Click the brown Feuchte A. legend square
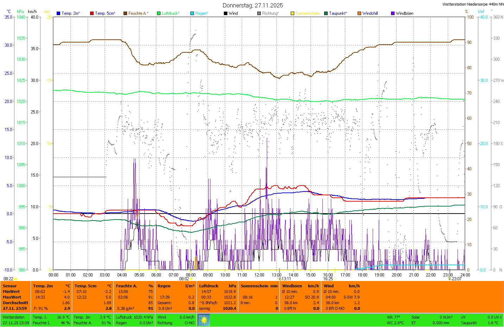 125,13
